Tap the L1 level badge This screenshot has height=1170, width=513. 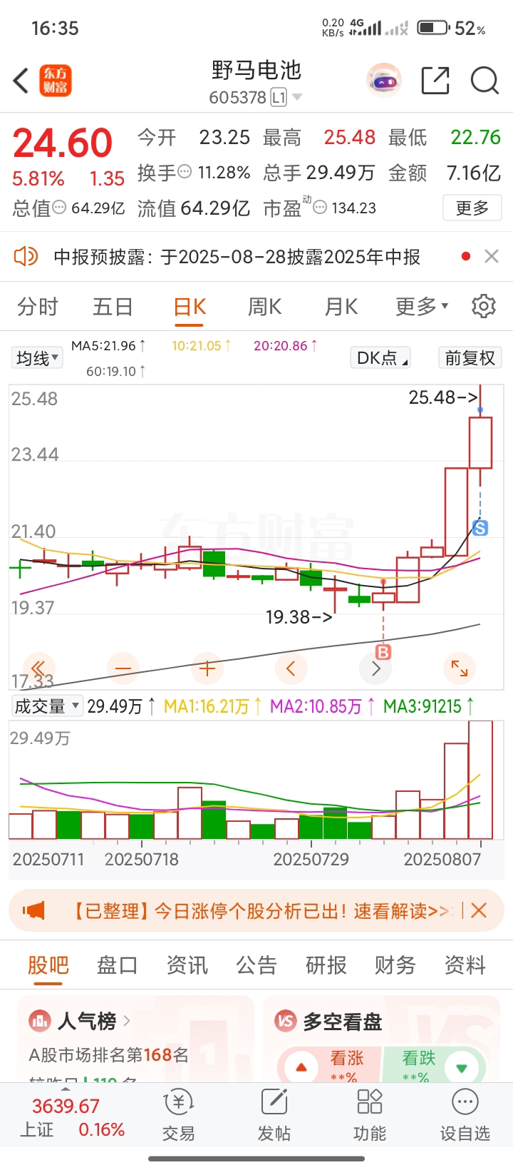pyautogui.click(x=279, y=97)
